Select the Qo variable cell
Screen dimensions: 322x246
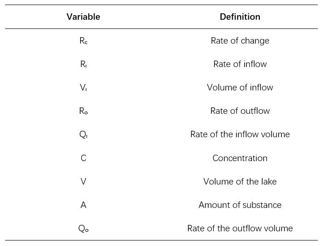pyautogui.click(x=83, y=229)
